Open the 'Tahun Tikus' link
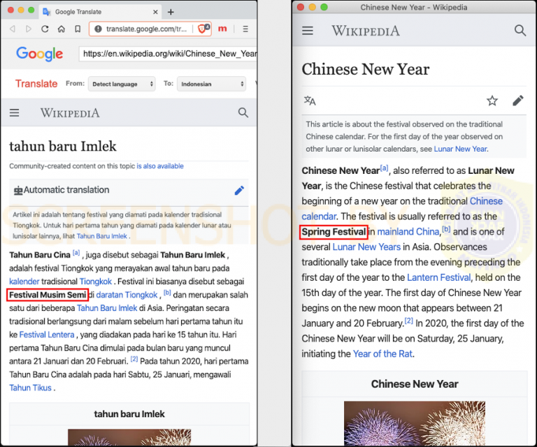The height and width of the screenshot is (447, 537). 30,388
